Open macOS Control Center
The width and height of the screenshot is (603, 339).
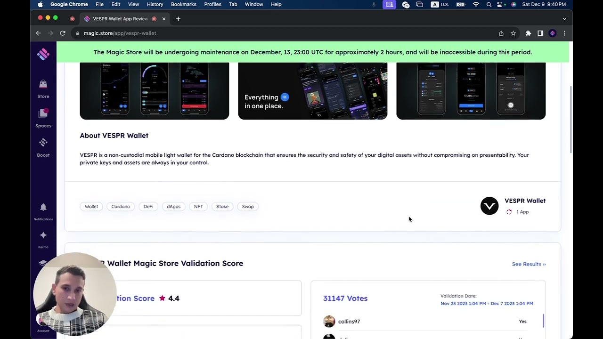click(501, 4)
